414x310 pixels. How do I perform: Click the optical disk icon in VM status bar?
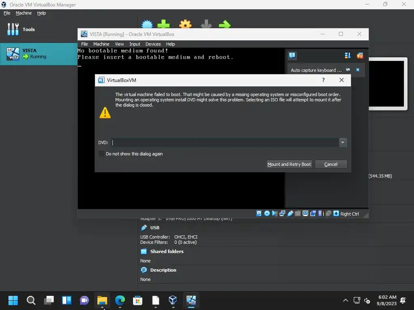[267, 214]
